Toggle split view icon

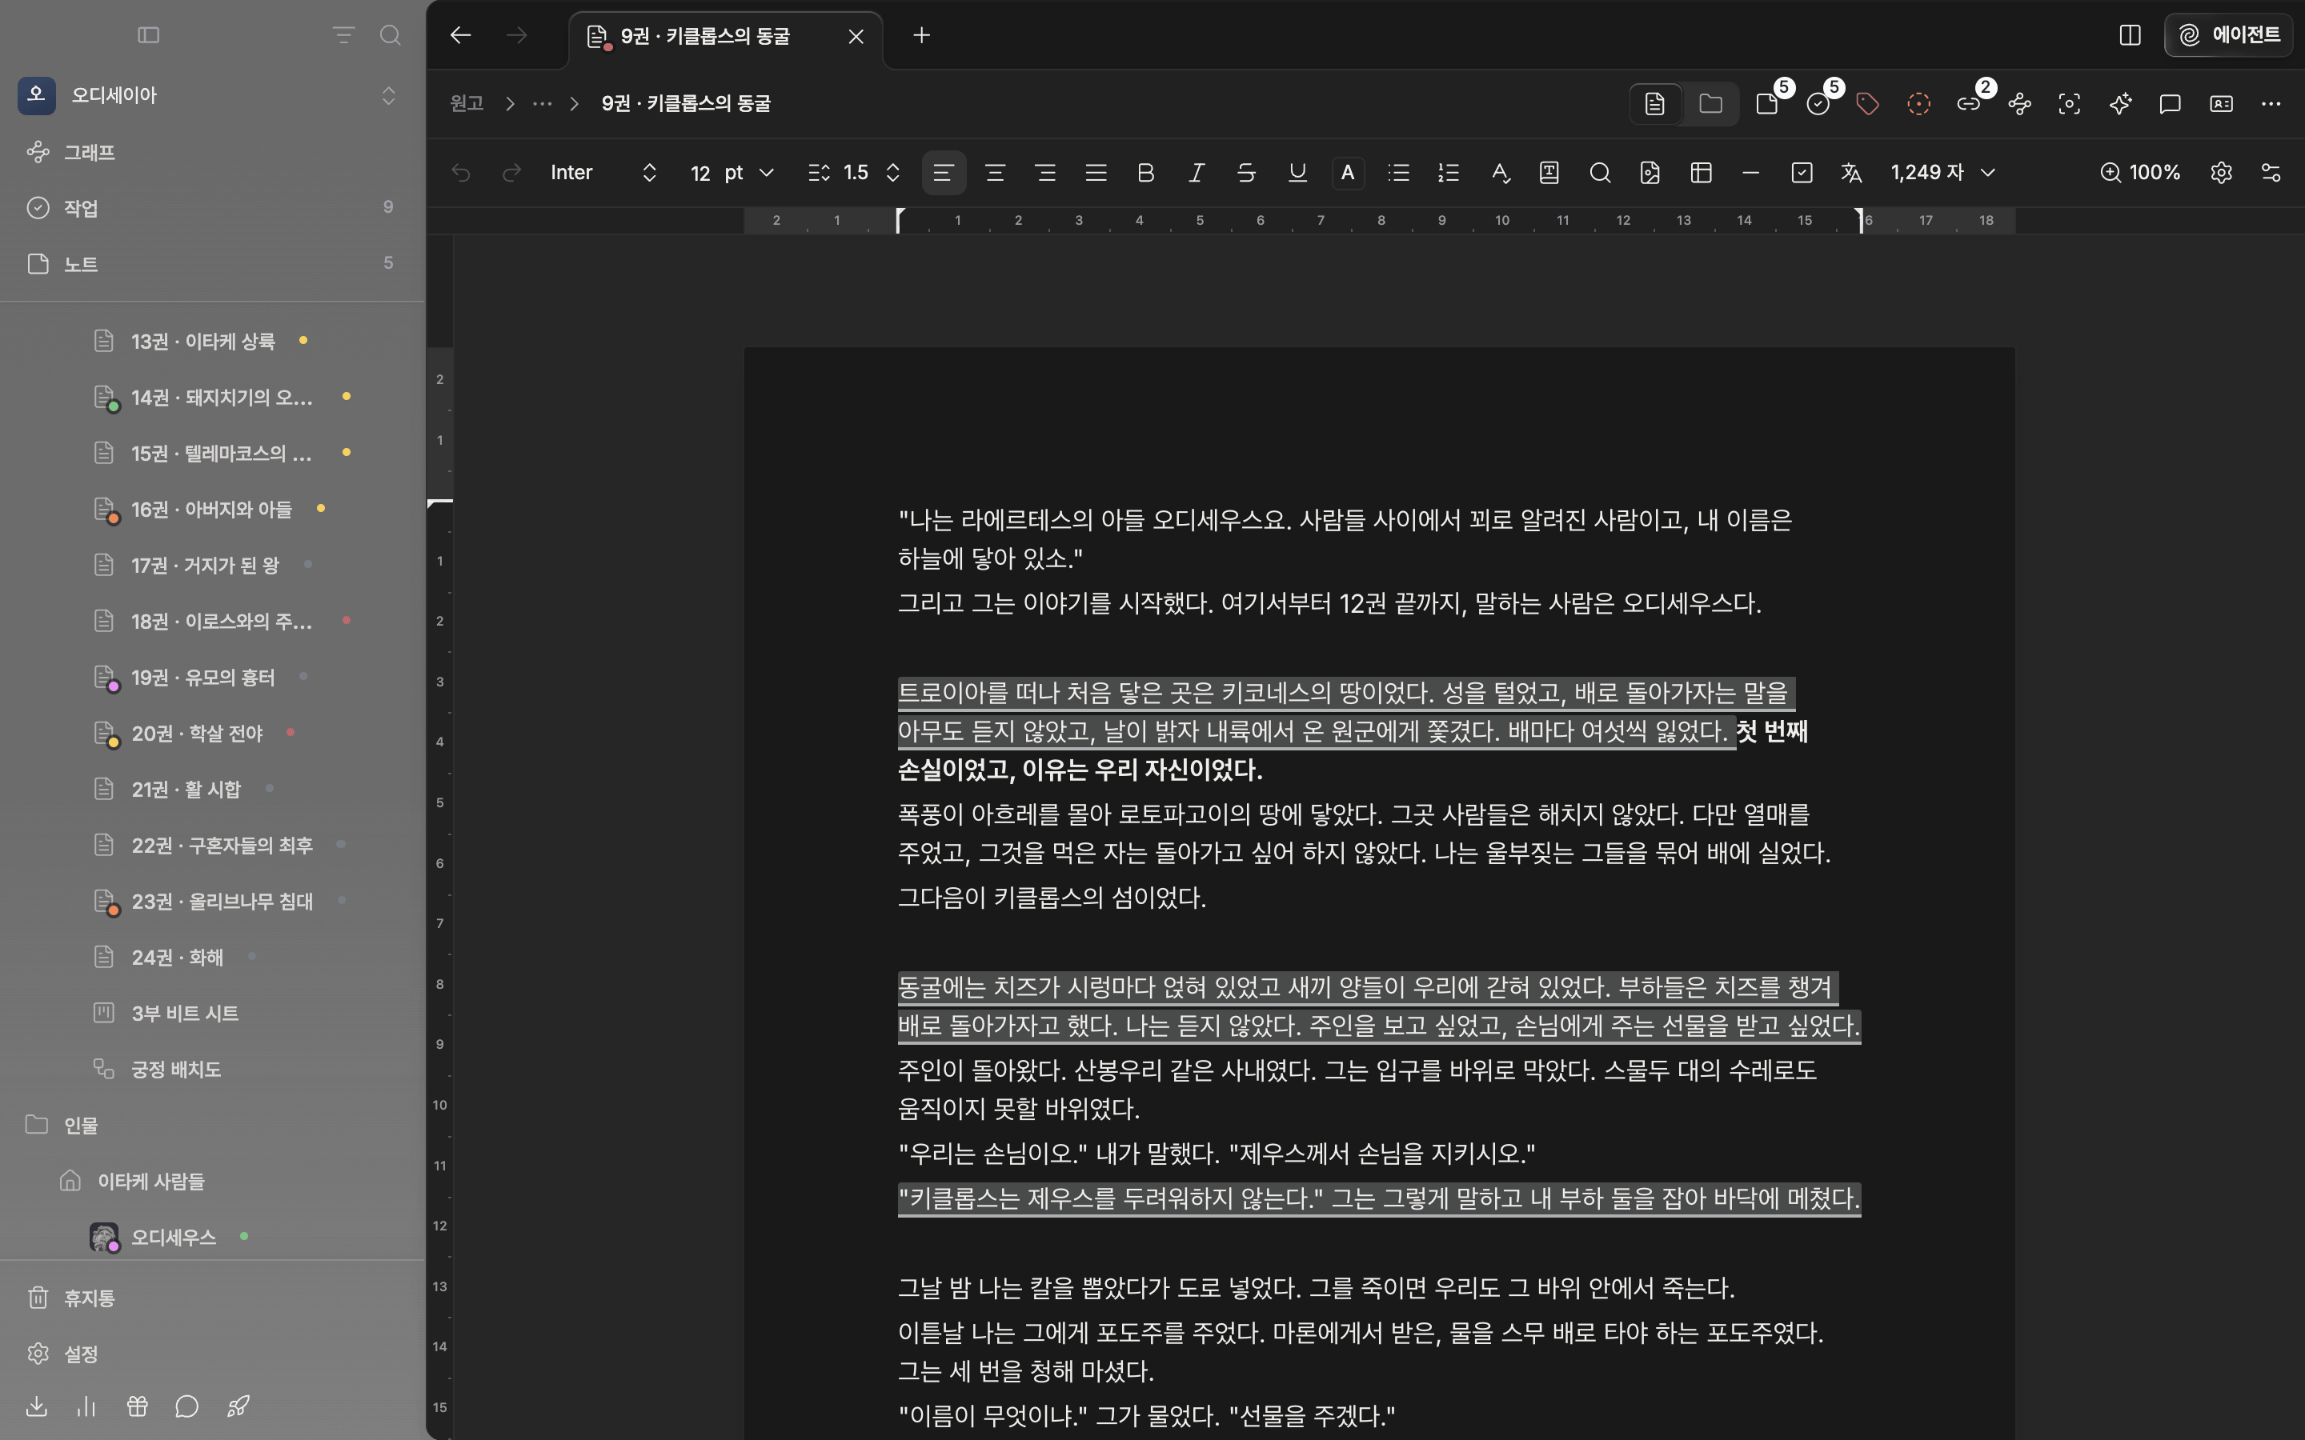pyautogui.click(x=2130, y=35)
